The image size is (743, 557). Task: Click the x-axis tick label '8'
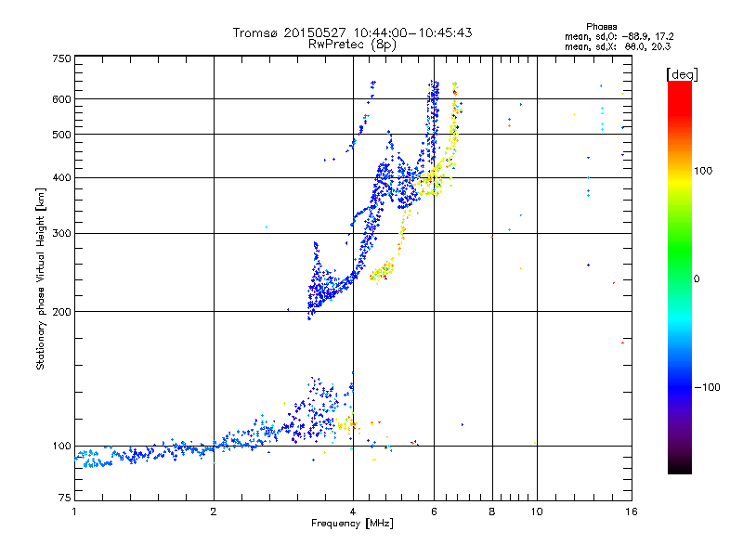tap(492, 512)
